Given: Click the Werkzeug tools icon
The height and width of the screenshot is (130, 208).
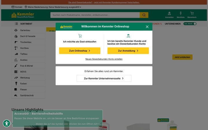Looking at the screenshot, I should [16, 78].
